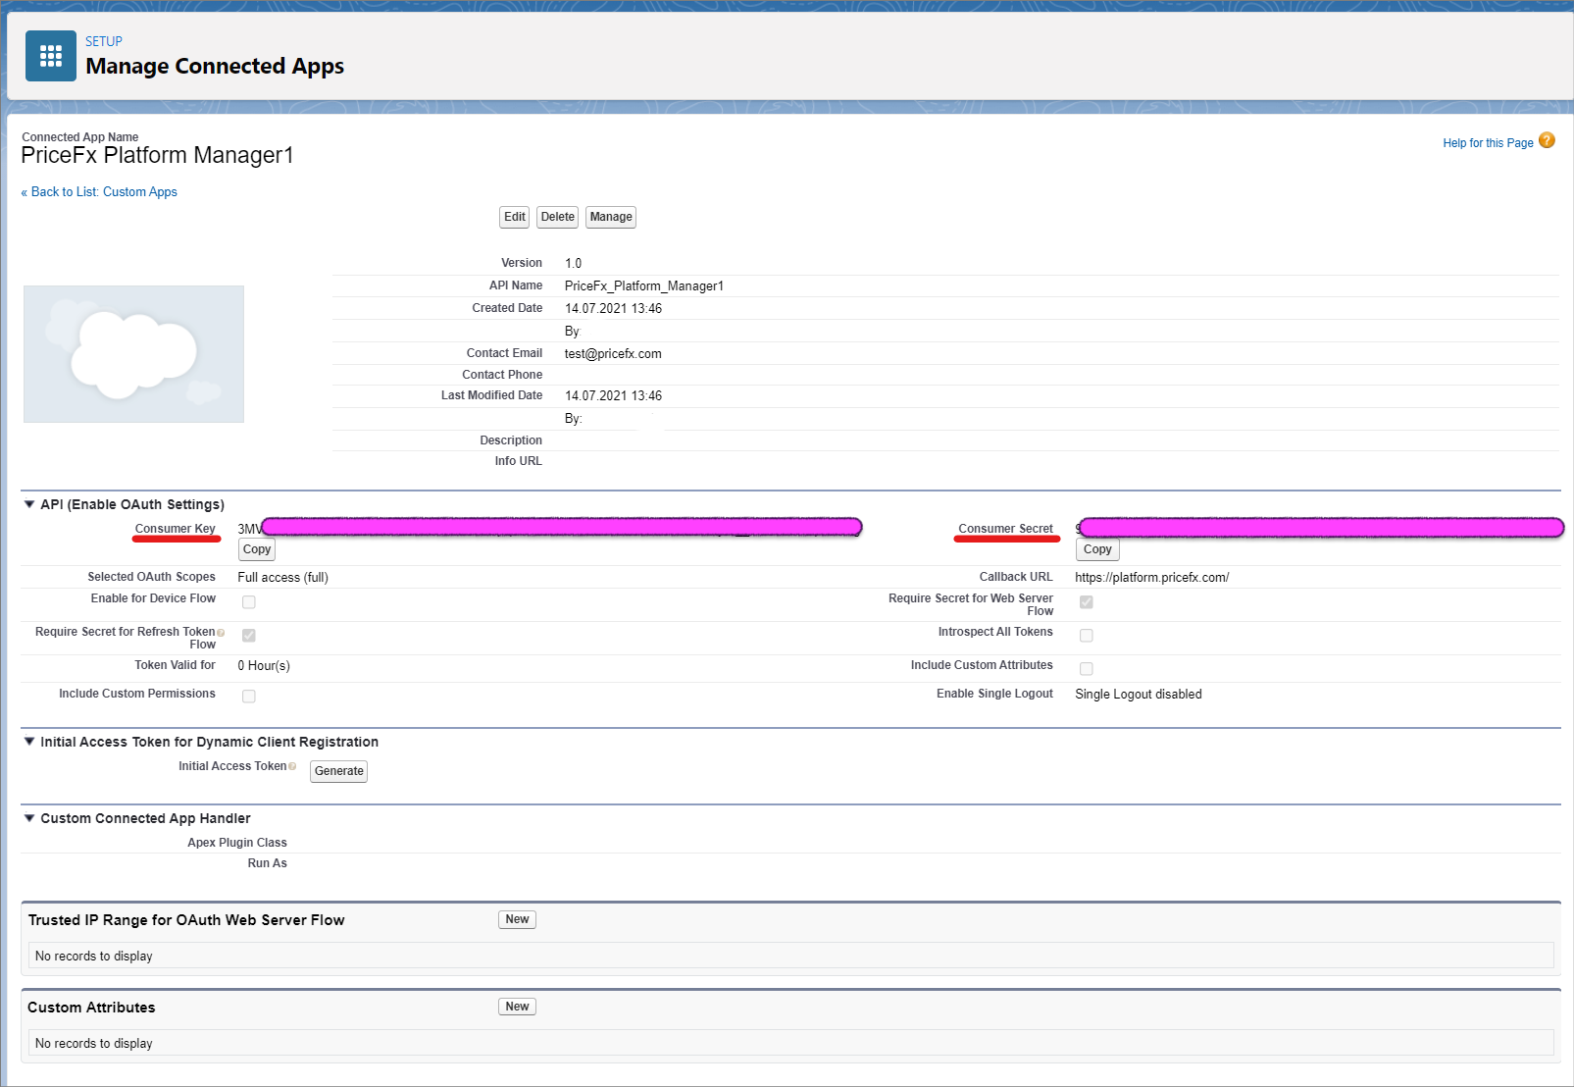Click the Enable Single Logout label
Viewport: 1574px width, 1087px height.
tap(995, 694)
